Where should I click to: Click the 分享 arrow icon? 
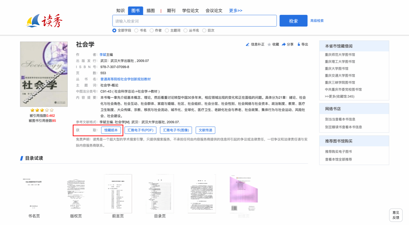(284, 45)
